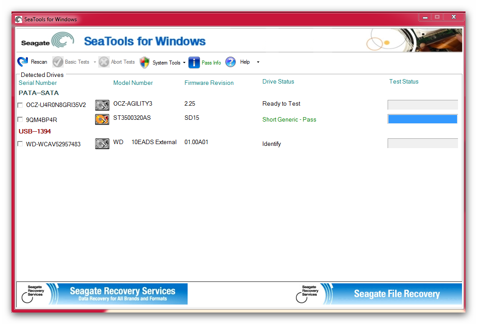Click the WD-WCAV52957483 serial number
The height and width of the screenshot is (324, 477).
click(x=53, y=144)
